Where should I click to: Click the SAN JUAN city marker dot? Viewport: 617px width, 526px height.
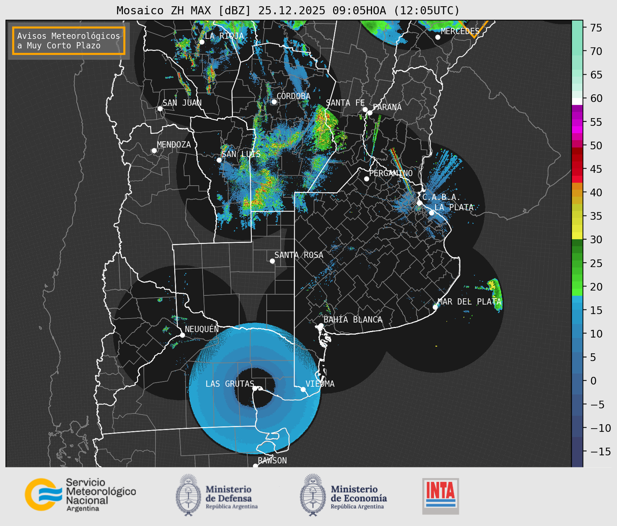coord(160,109)
